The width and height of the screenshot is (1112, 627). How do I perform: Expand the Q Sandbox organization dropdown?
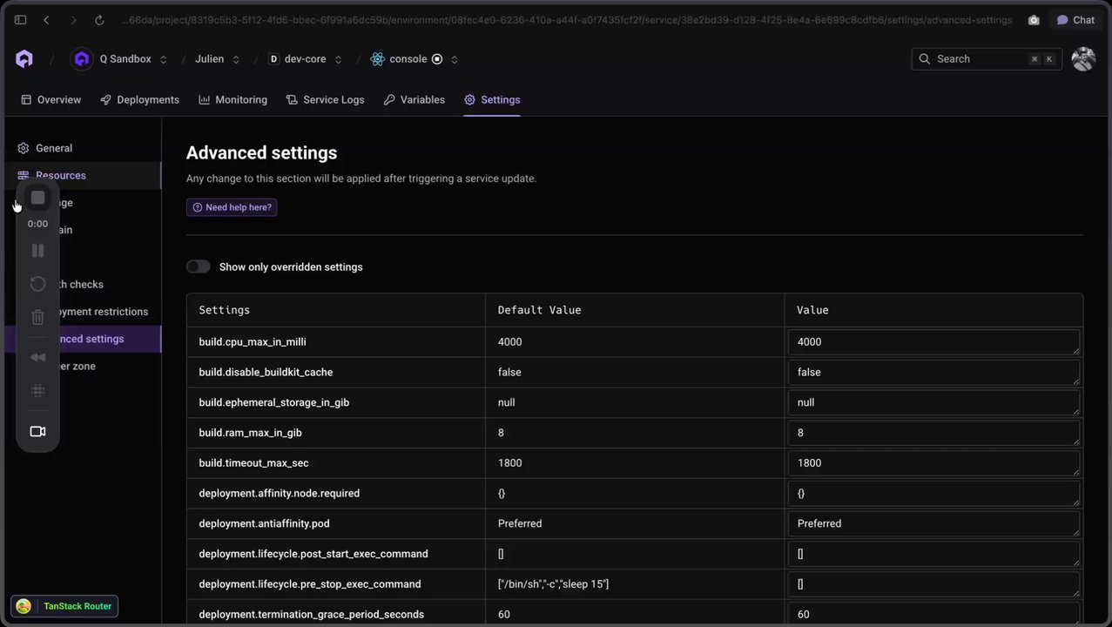point(163,59)
